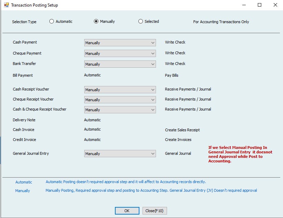Open the Cheque Receipt Voucher dropdown
This screenshot has width=283, height=218.
click(x=120, y=100)
